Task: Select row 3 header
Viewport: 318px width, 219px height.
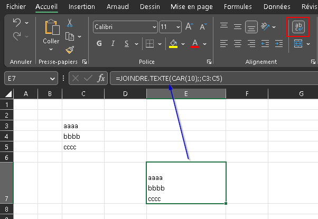Action: pos(6,126)
